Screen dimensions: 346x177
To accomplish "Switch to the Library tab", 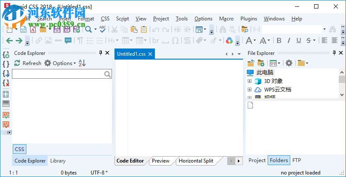I will (58, 161).
